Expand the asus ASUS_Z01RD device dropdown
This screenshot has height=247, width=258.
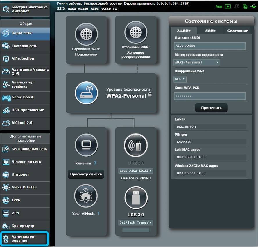(136, 171)
